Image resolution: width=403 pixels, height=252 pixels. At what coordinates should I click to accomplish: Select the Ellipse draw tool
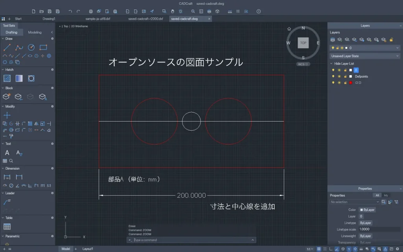point(30,56)
